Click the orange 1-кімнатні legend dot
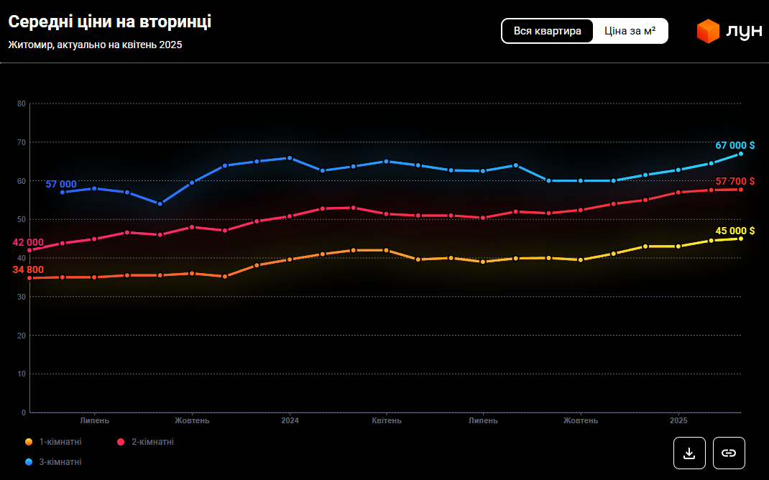 tap(29, 442)
